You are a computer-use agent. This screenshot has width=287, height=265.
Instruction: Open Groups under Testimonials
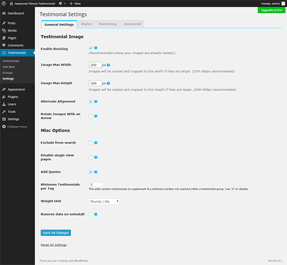tap(7, 73)
